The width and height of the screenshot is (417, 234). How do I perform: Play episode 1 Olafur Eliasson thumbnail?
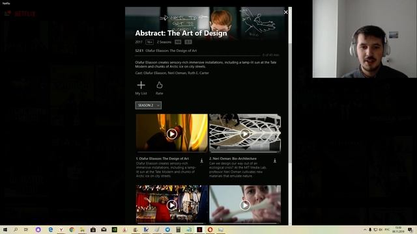pos(172,134)
